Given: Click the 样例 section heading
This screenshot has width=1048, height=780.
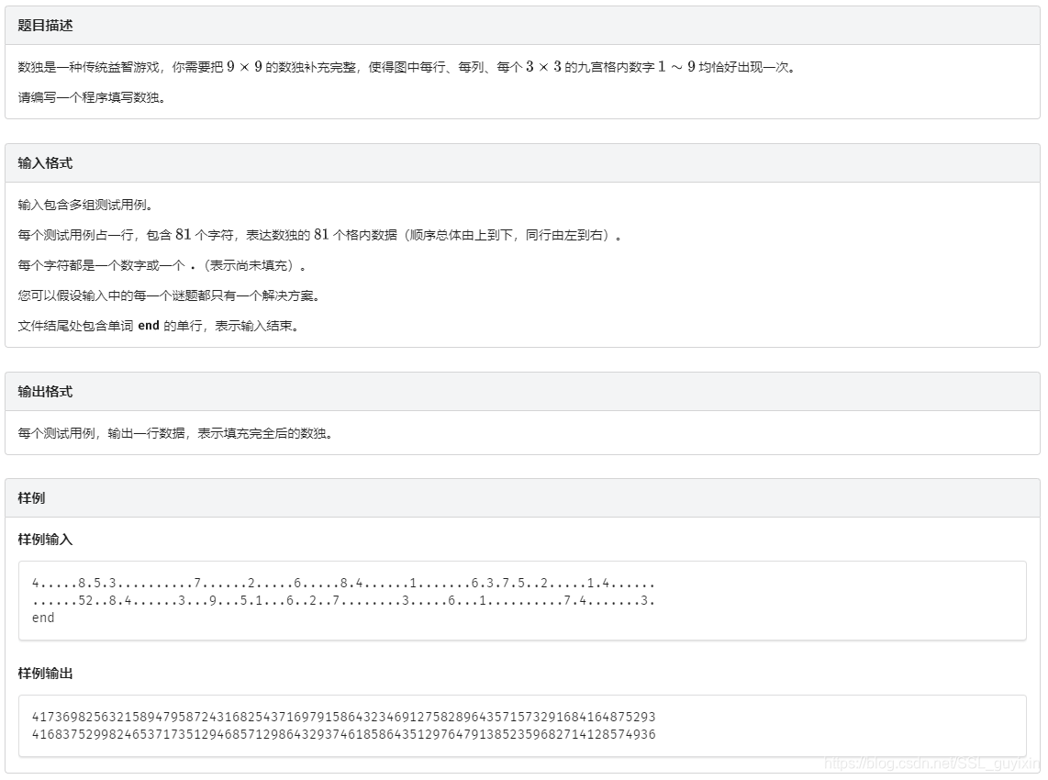Looking at the screenshot, I should click(31, 498).
